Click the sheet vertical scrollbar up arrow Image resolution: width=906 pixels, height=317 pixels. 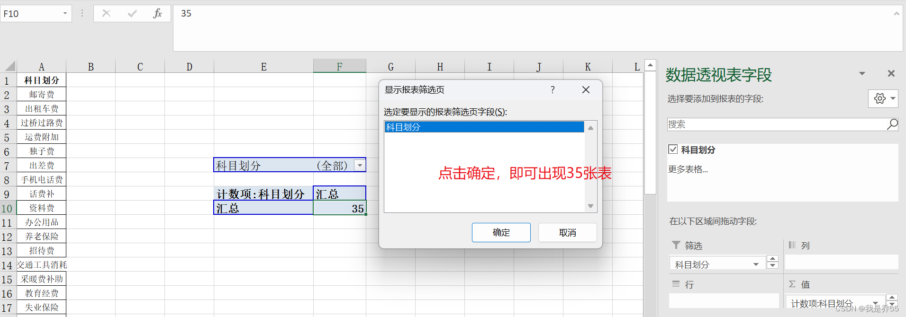coord(651,65)
